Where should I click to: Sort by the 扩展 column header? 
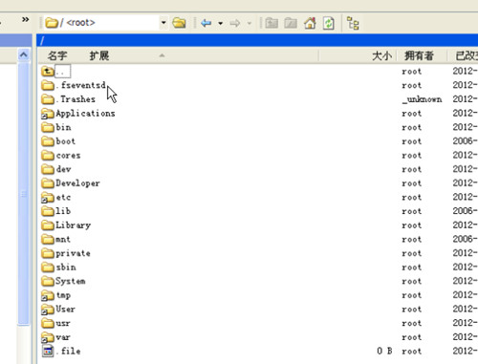(99, 55)
